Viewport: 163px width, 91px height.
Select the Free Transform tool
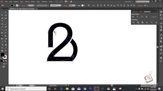(6, 33)
